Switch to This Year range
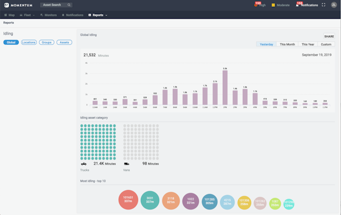 pyautogui.click(x=307, y=44)
